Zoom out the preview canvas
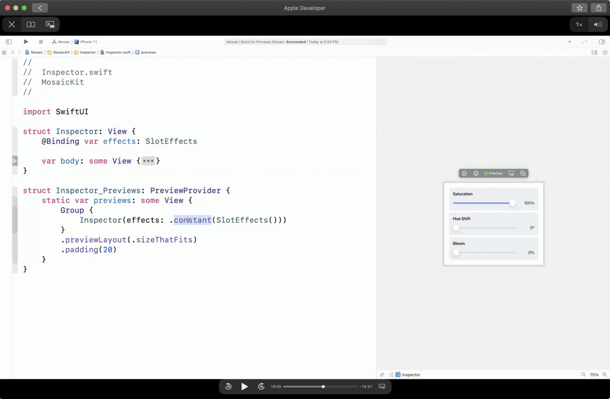Screen dimensions: 610x399 pos(583,375)
